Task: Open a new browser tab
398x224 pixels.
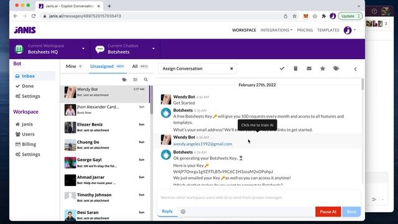Action: point(109,6)
